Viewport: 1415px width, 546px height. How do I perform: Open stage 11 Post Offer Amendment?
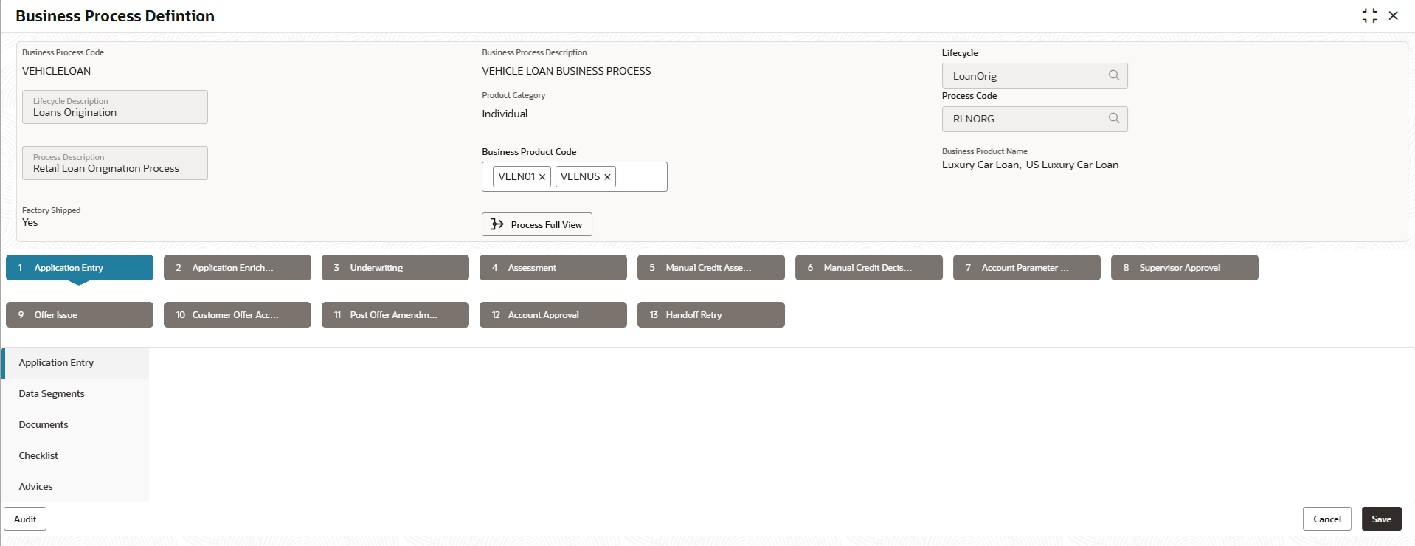tap(395, 315)
